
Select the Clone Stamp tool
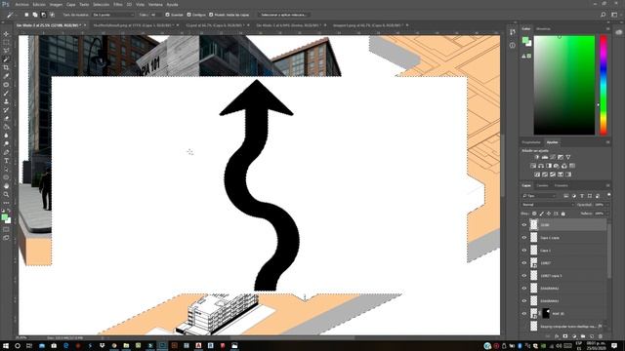6,101
